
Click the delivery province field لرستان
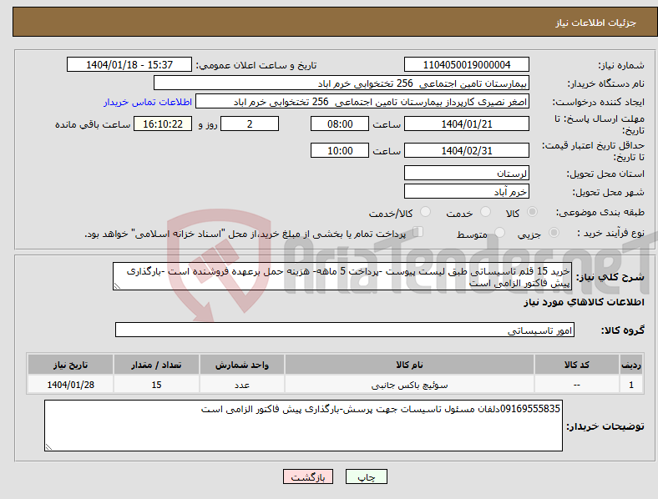(467, 173)
